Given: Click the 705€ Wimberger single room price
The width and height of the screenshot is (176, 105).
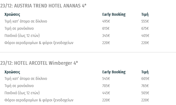Looking at the screenshot, I should [x=106, y=86].
